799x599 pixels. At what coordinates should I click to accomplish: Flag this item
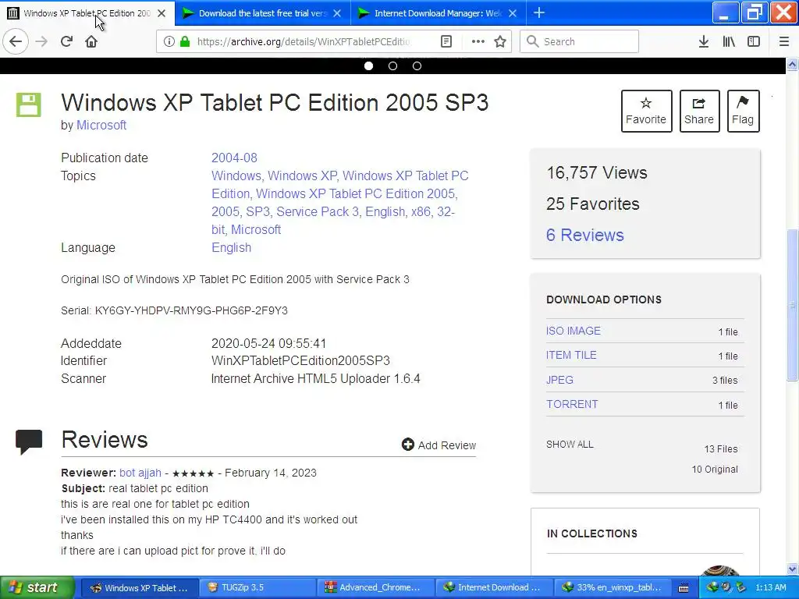[743, 111]
